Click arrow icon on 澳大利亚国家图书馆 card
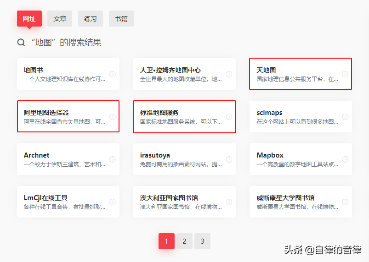This screenshot has width=369, height=262. click(x=229, y=202)
